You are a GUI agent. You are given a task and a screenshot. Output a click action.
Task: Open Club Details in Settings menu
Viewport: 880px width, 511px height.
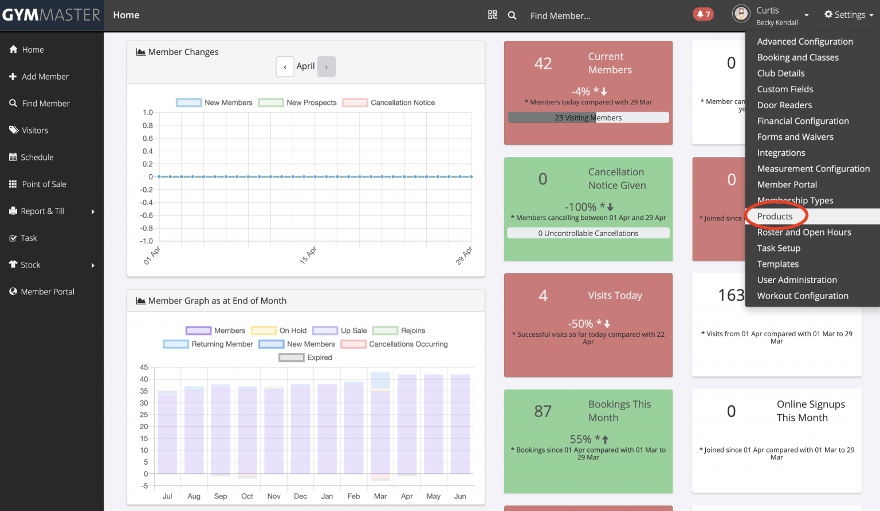[x=780, y=73]
